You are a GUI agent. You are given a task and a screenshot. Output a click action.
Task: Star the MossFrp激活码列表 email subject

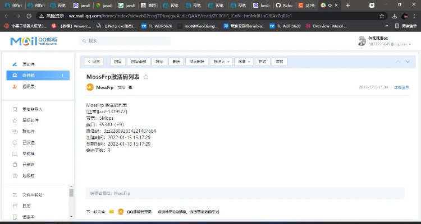pos(147,77)
